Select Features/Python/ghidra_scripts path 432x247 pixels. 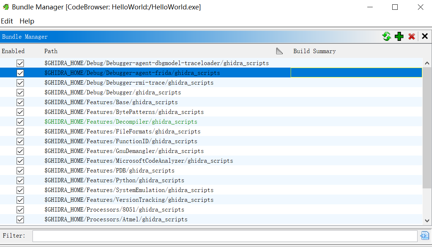point(114,180)
